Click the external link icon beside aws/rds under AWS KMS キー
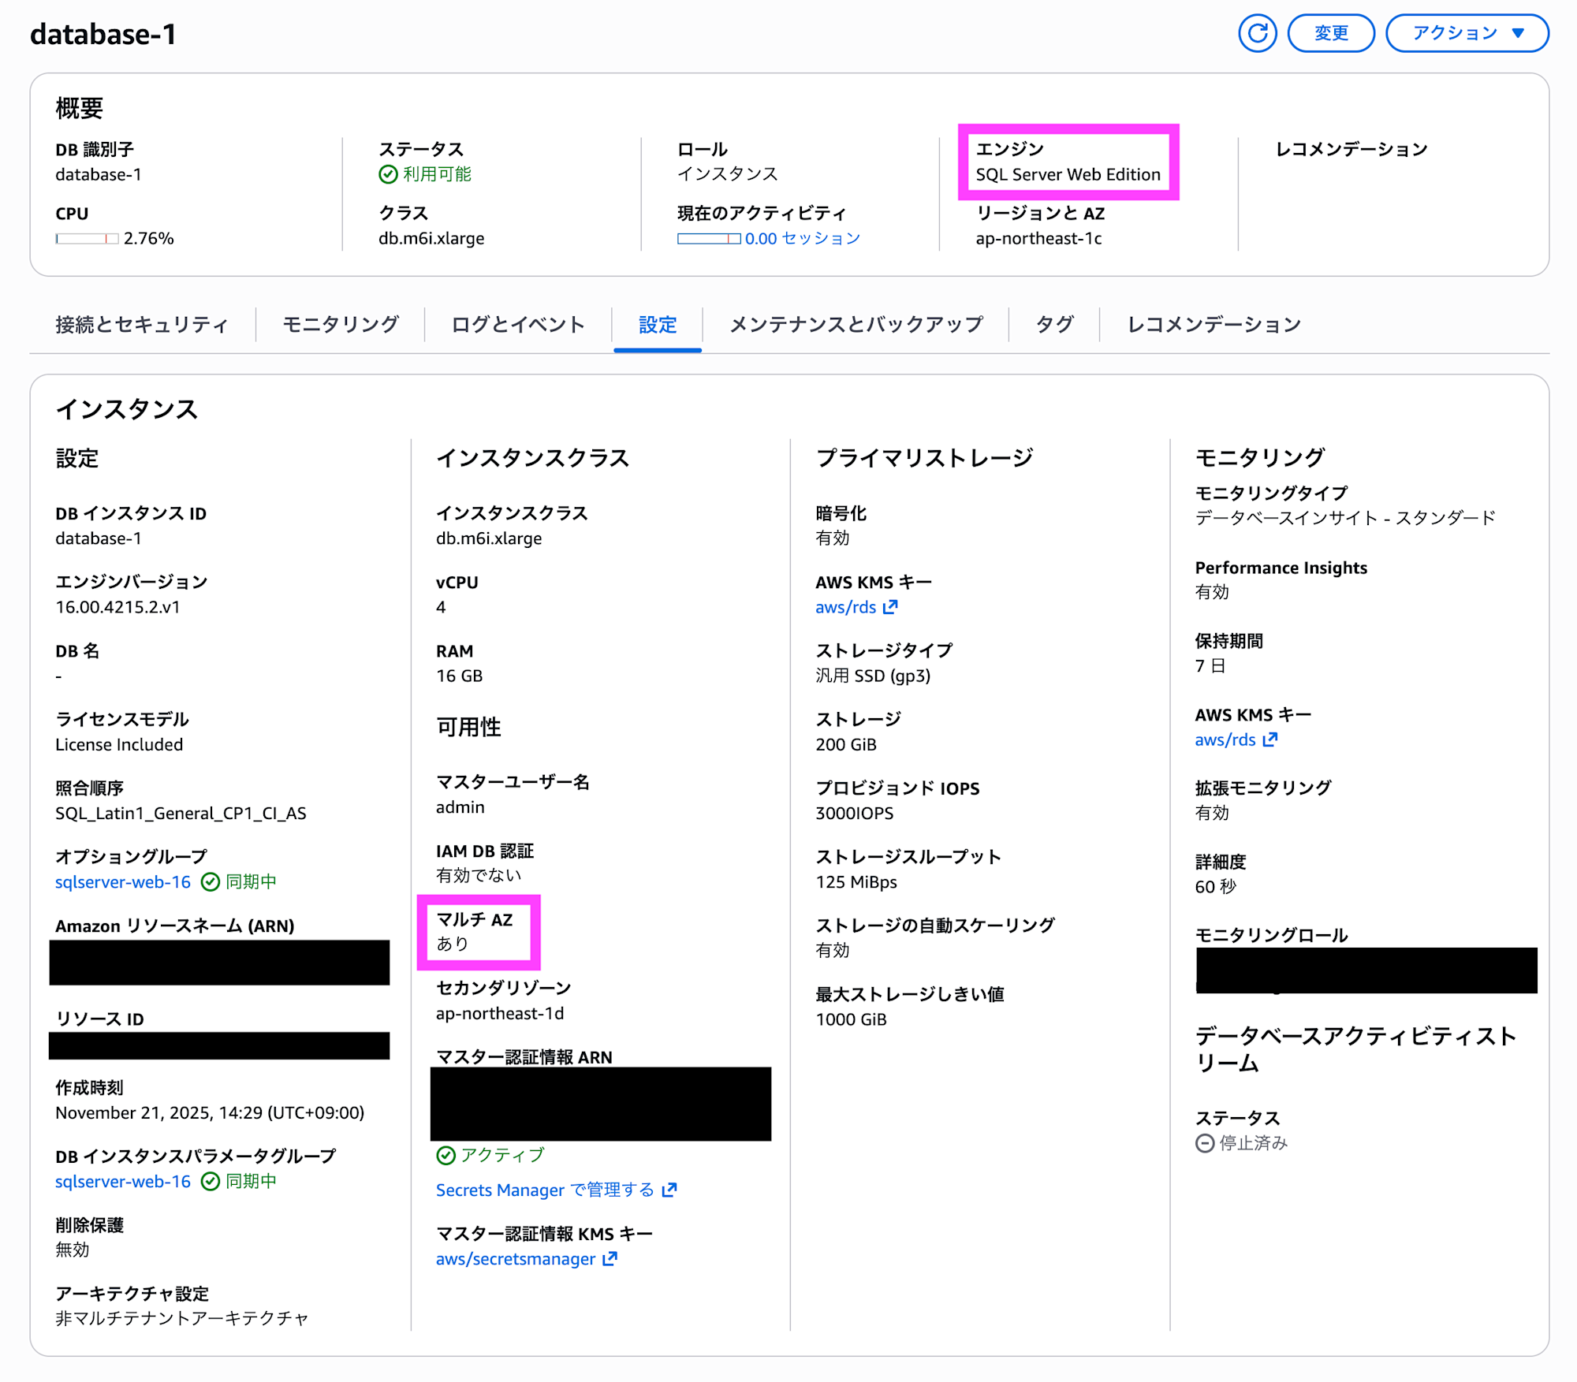The width and height of the screenshot is (1577, 1382). [892, 607]
